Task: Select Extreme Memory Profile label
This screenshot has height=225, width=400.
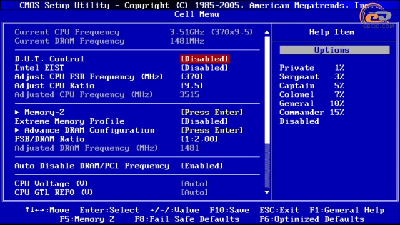Action: (69, 121)
